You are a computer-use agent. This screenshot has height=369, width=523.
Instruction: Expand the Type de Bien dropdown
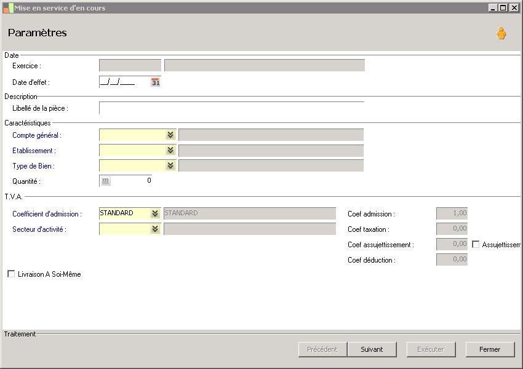coord(170,165)
